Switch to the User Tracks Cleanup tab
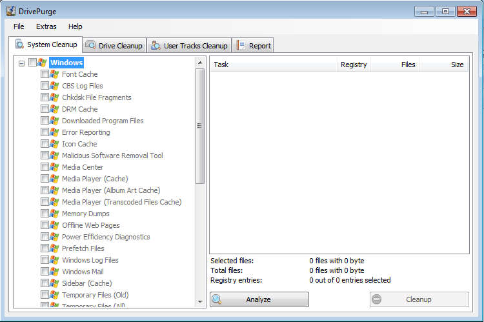 coord(190,46)
